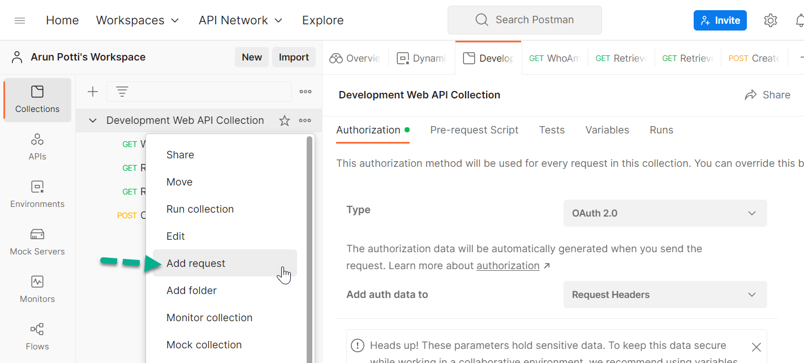Open the APIs sidebar panel
This screenshot has height=363, width=804.
pyautogui.click(x=37, y=146)
